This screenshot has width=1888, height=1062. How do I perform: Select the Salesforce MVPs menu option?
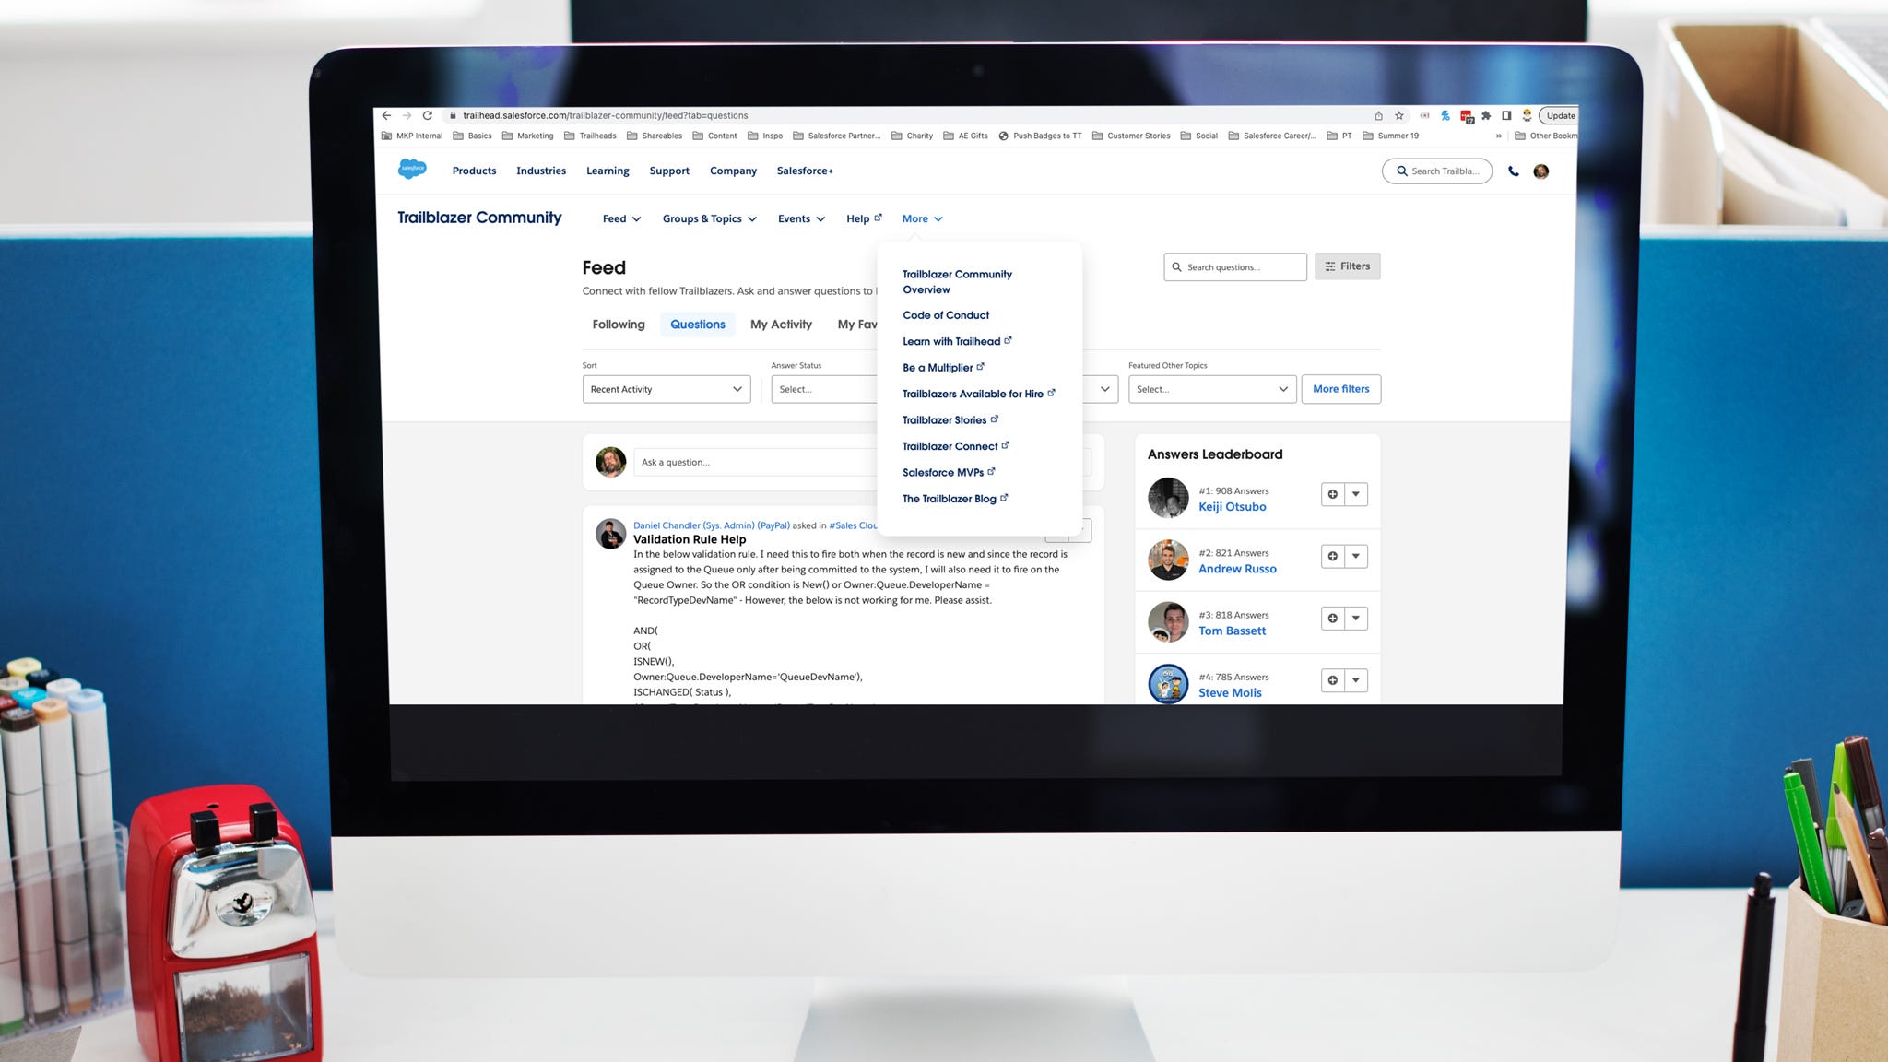coord(943,472)
